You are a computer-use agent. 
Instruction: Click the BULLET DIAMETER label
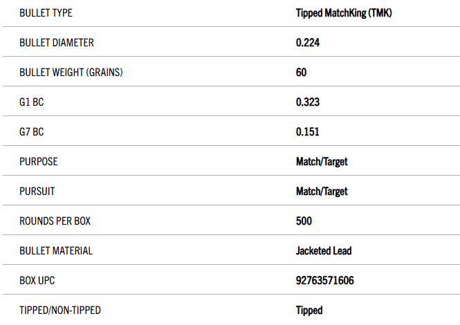[57, 43]
